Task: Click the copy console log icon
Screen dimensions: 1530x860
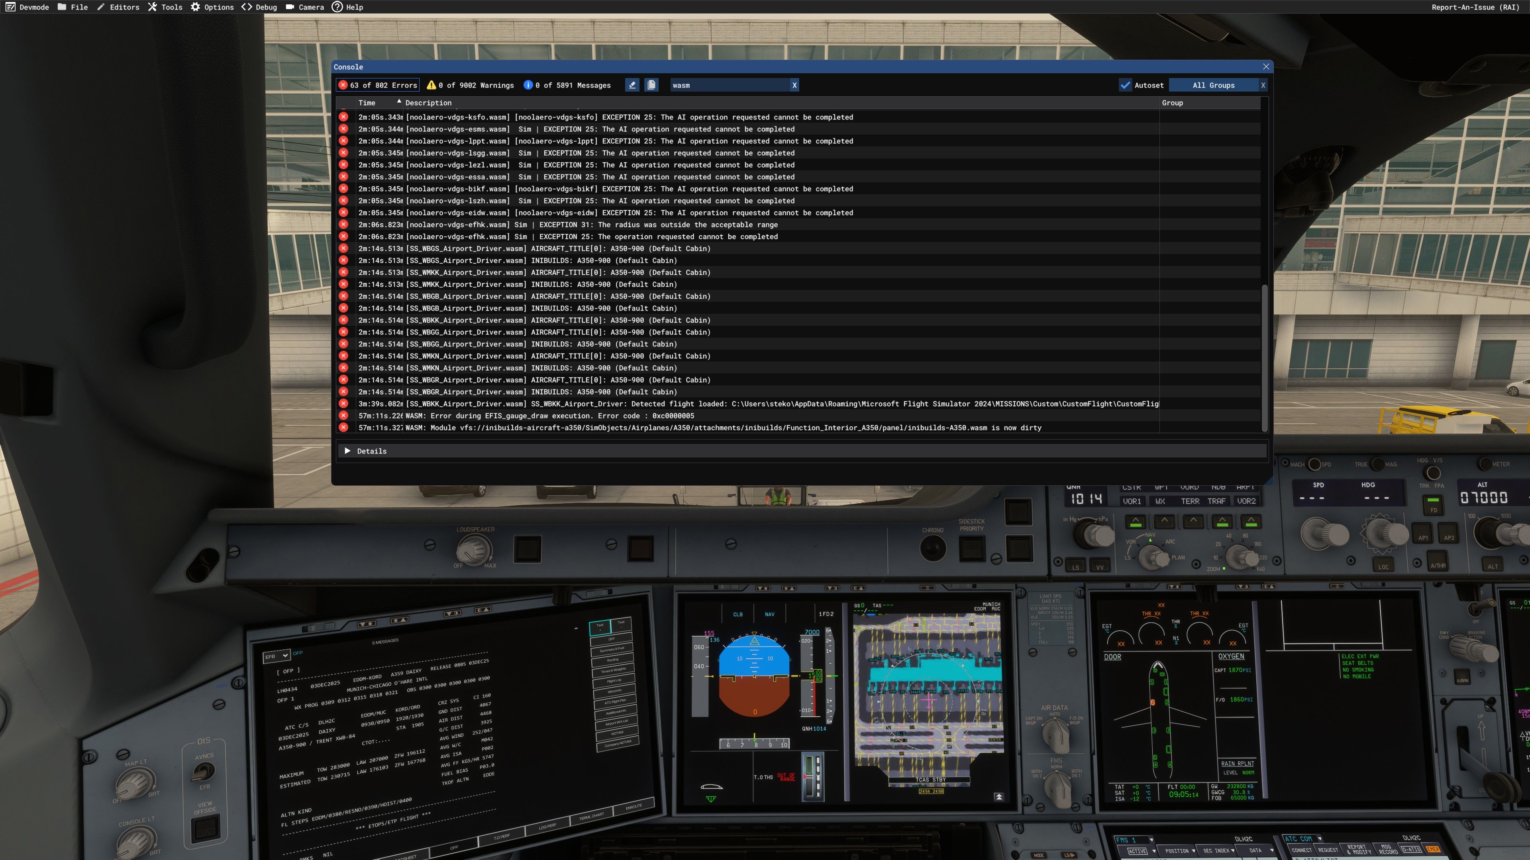Action: pyautogui.click(x=651, y=85)
